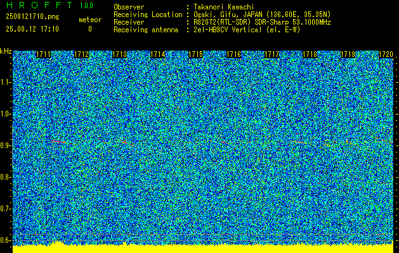This screenshot has width=399, height=253.
Task: Click the version number 1.0.0
Action: coord(86,6)
